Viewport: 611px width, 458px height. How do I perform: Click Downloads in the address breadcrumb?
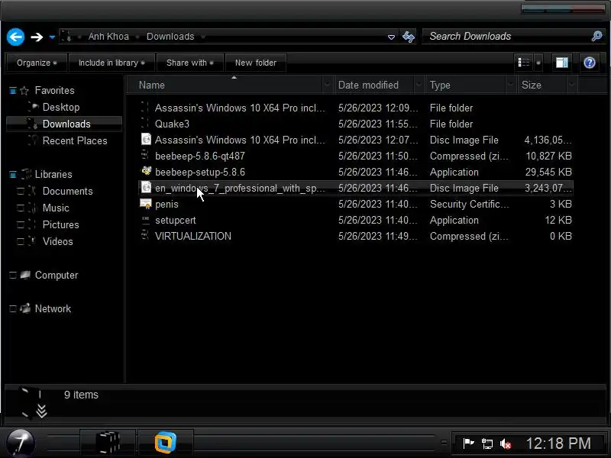point(170,37)
